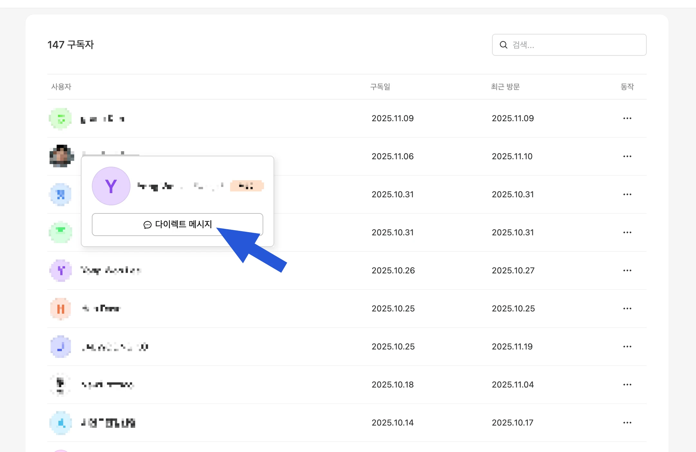696x452 pixels.
Task: Open more options for subscriber dated 2025.10.18
Action: tap(627, 385)
